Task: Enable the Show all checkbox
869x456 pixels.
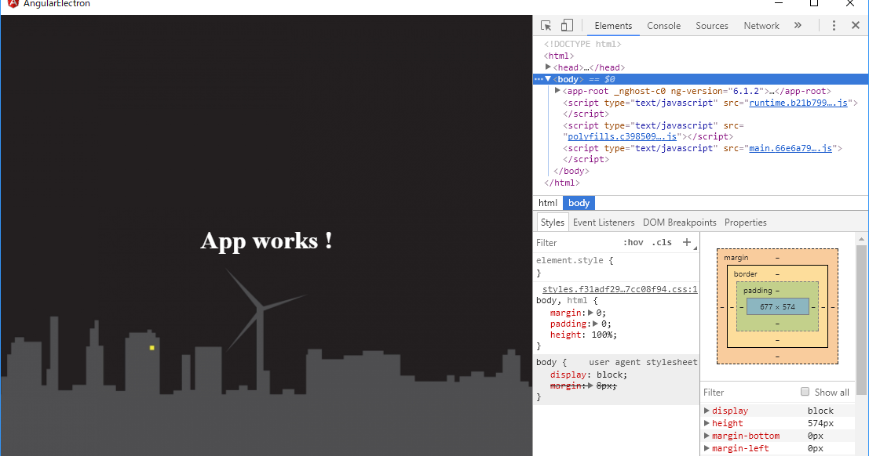Action: [805, 392]
